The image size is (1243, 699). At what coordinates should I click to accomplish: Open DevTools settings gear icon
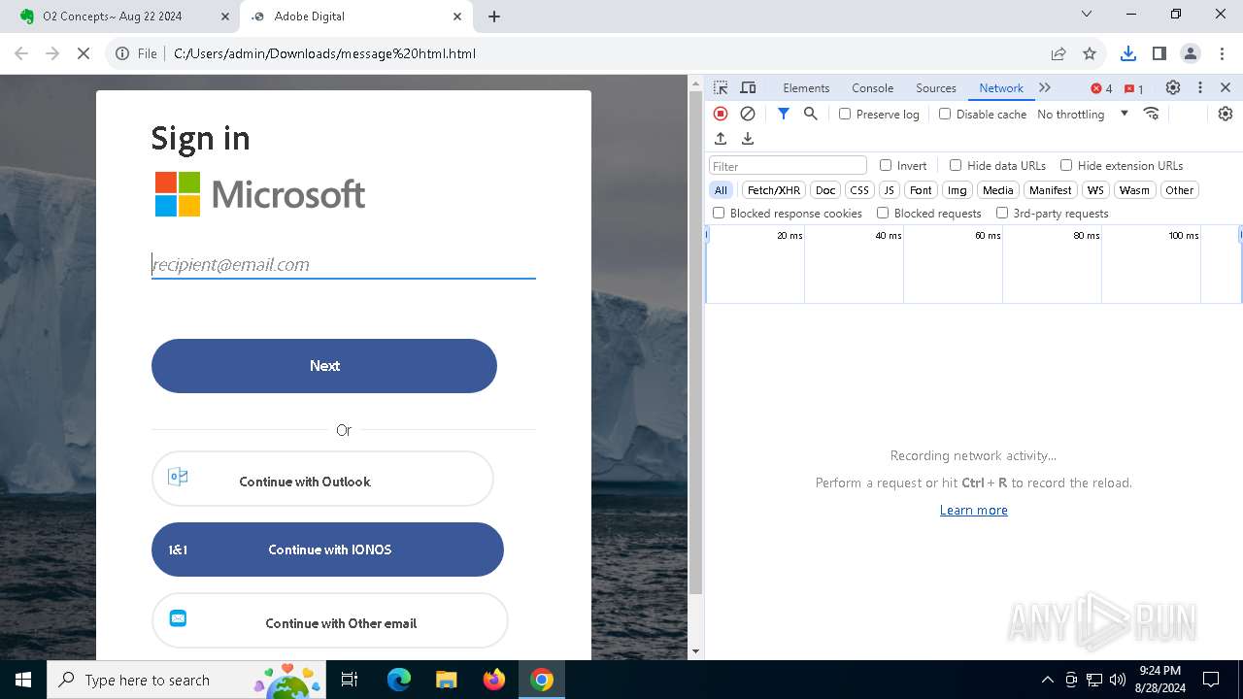[1173, 87]
